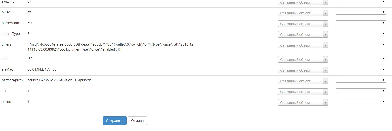The height and width of the screenshot is (131, 392).
Task: Open linked object dropdown for staMac row
Action: click(x=303, y=70)
